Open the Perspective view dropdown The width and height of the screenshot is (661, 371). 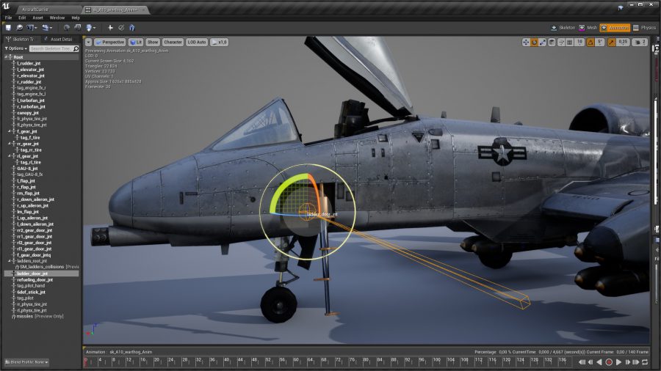(109, 42)
